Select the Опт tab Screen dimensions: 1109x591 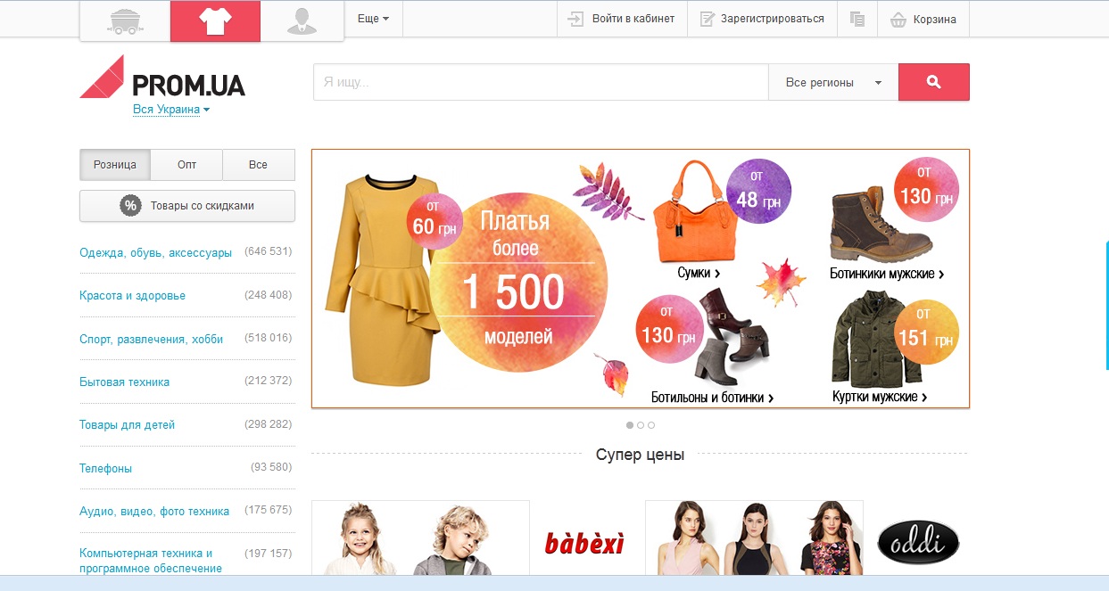pyautogui.click(x=186, y=165)
